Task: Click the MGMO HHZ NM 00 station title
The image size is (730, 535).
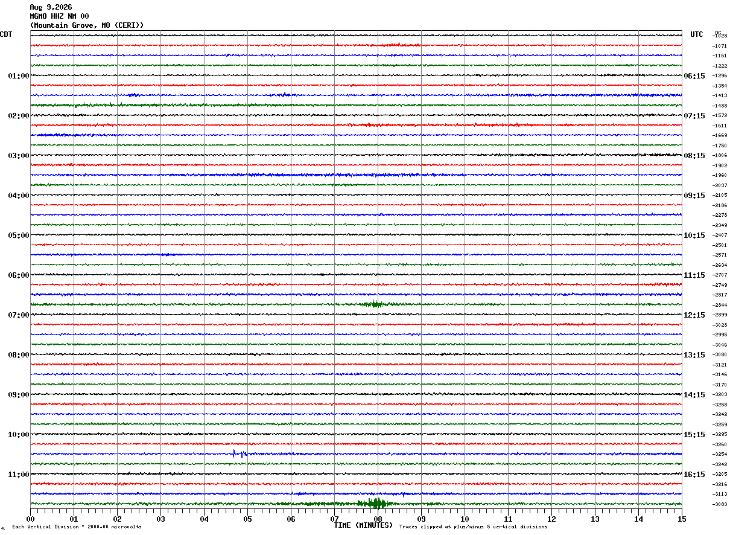Action: [x=59, y=16]
